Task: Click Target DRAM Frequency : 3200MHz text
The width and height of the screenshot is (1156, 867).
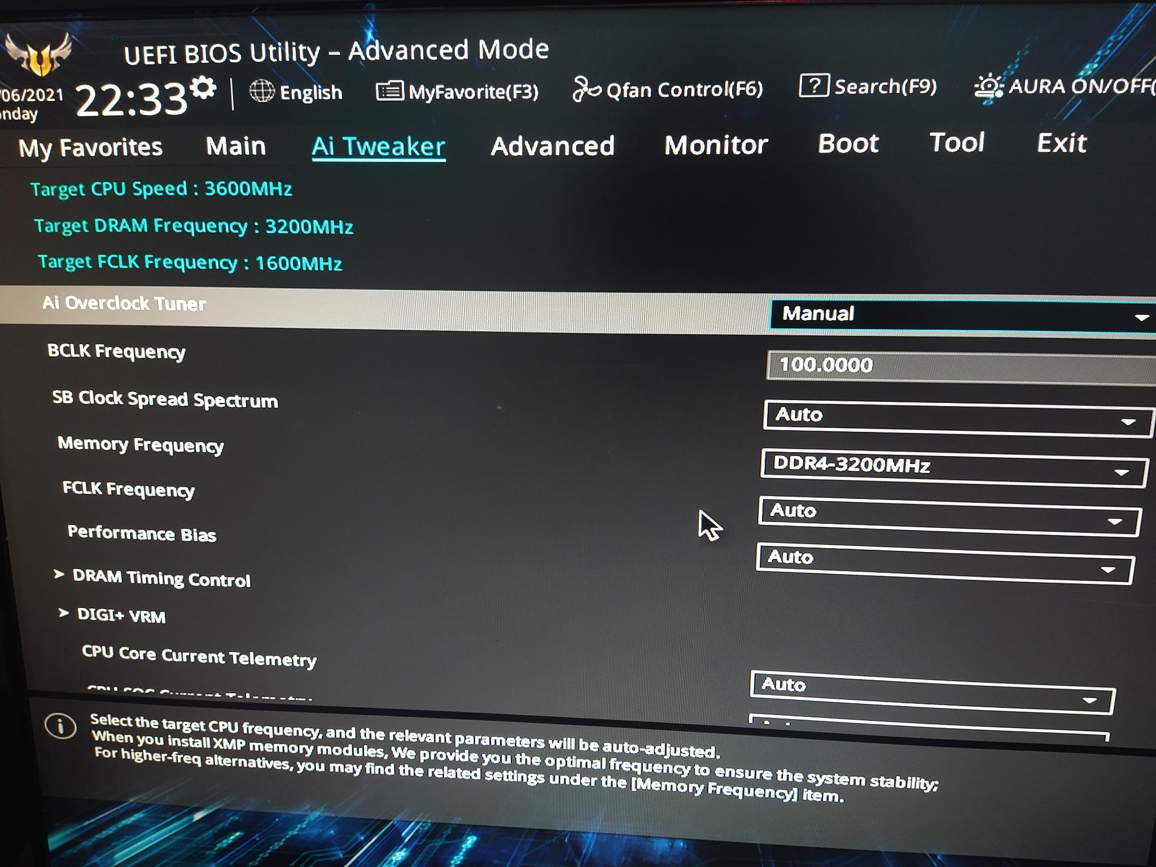Action: tap(194, 226)
